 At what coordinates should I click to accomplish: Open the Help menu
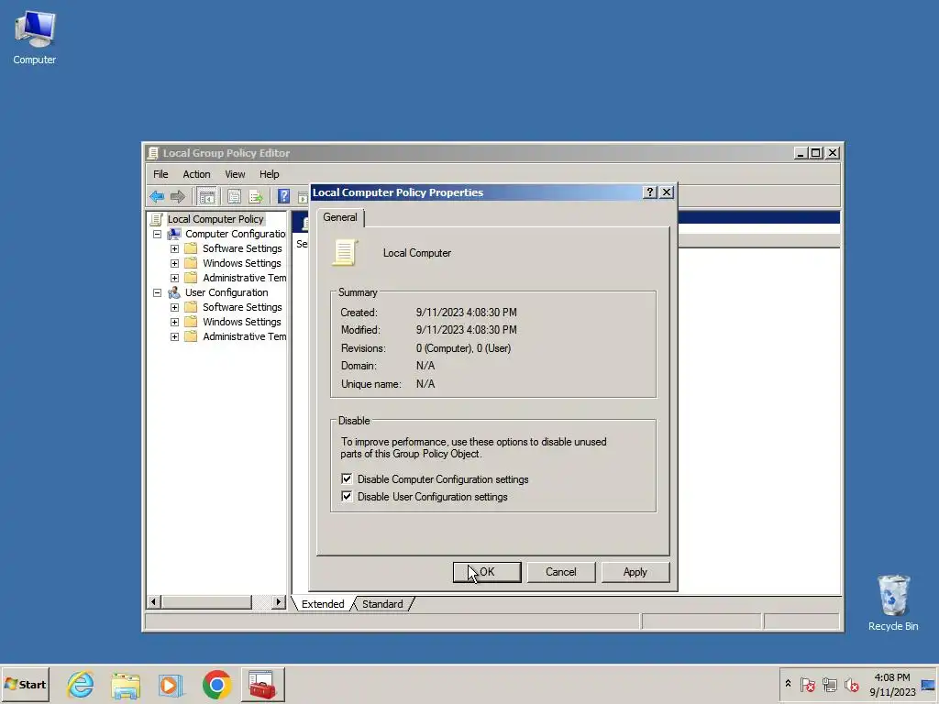click(269, 174)
